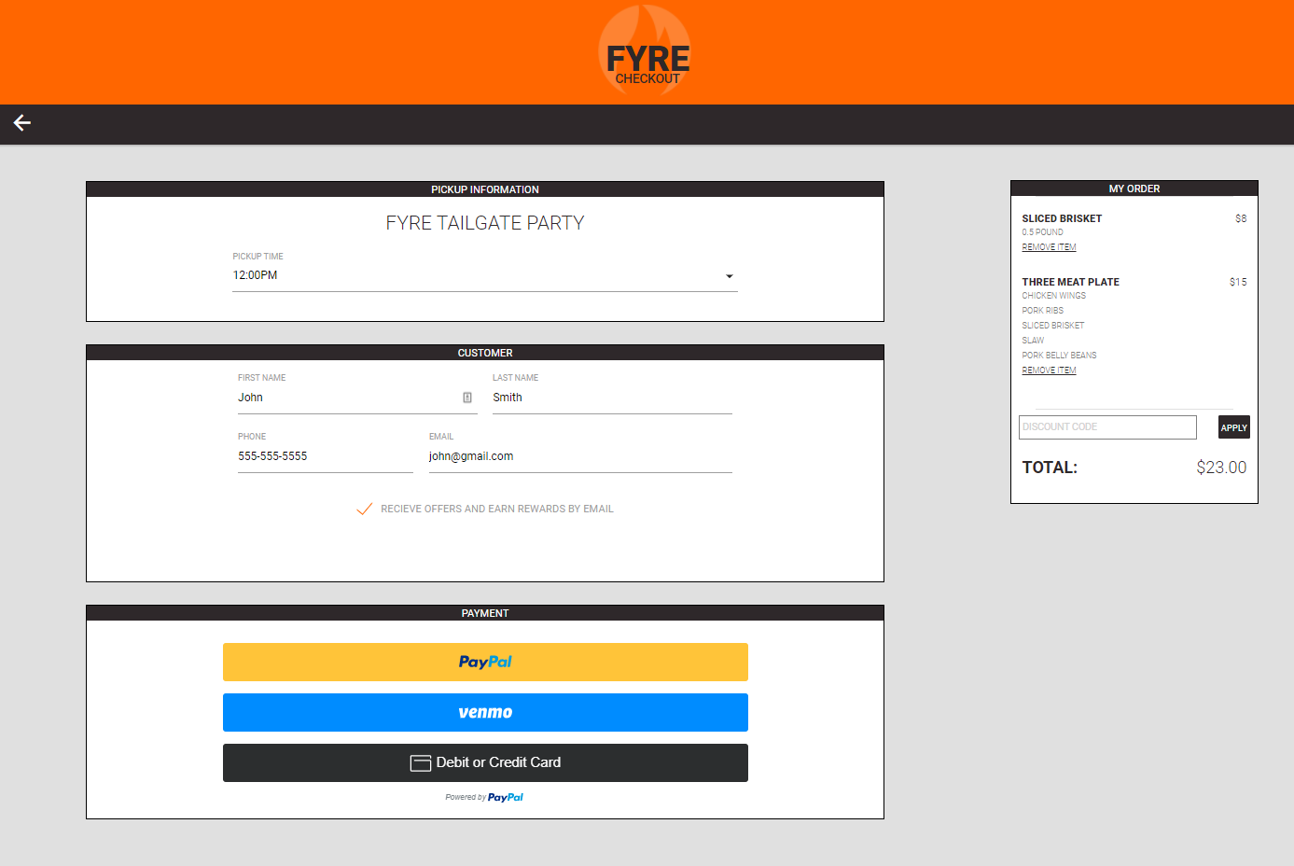Click the $23.00 total amount
This screenshot has width=1294, height=866.
tap(1221, 468)
